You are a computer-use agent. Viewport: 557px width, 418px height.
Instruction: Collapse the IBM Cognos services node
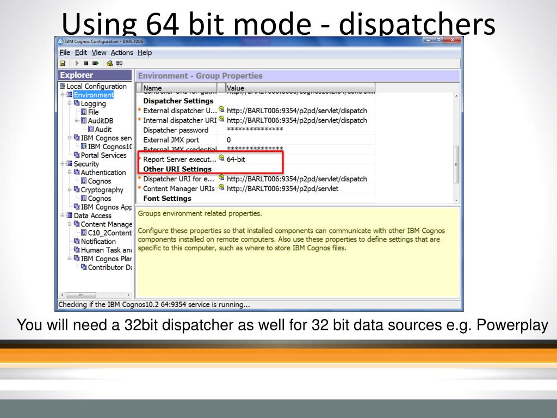[x=70, y=138]
